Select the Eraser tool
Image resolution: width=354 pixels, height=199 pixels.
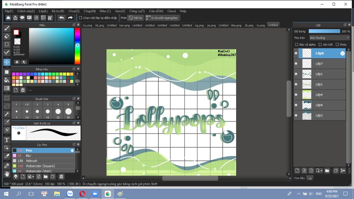(7, 36)
